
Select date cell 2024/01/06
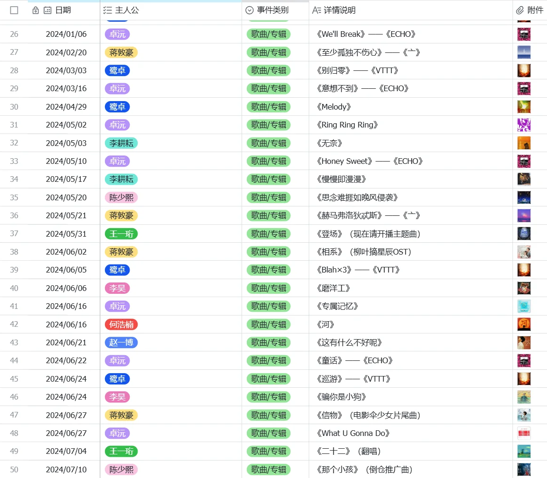(x=64, y=34)
